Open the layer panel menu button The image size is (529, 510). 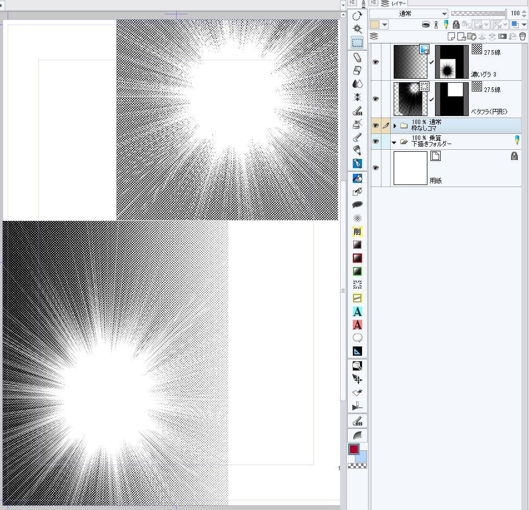[373, 3]
